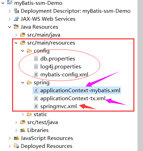Select the static folder label

click(x=40, y=114)
